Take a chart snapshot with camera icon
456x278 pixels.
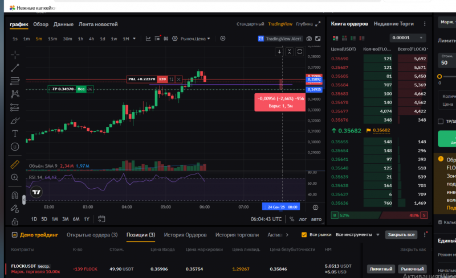click(309, 39)
